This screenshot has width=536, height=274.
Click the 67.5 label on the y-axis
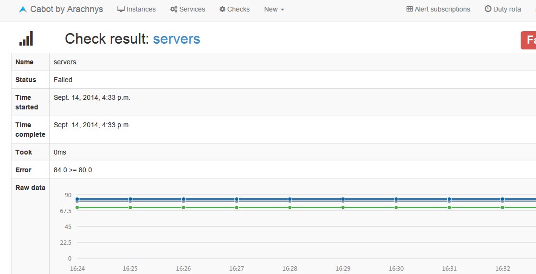pyautogui.click(x=64, y=211)
